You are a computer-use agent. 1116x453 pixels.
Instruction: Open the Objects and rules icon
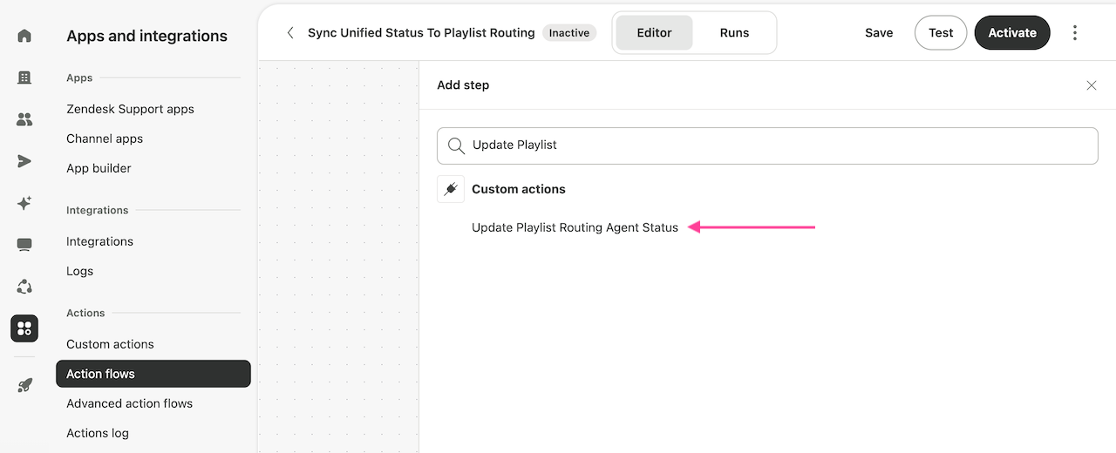coord(24,287)
